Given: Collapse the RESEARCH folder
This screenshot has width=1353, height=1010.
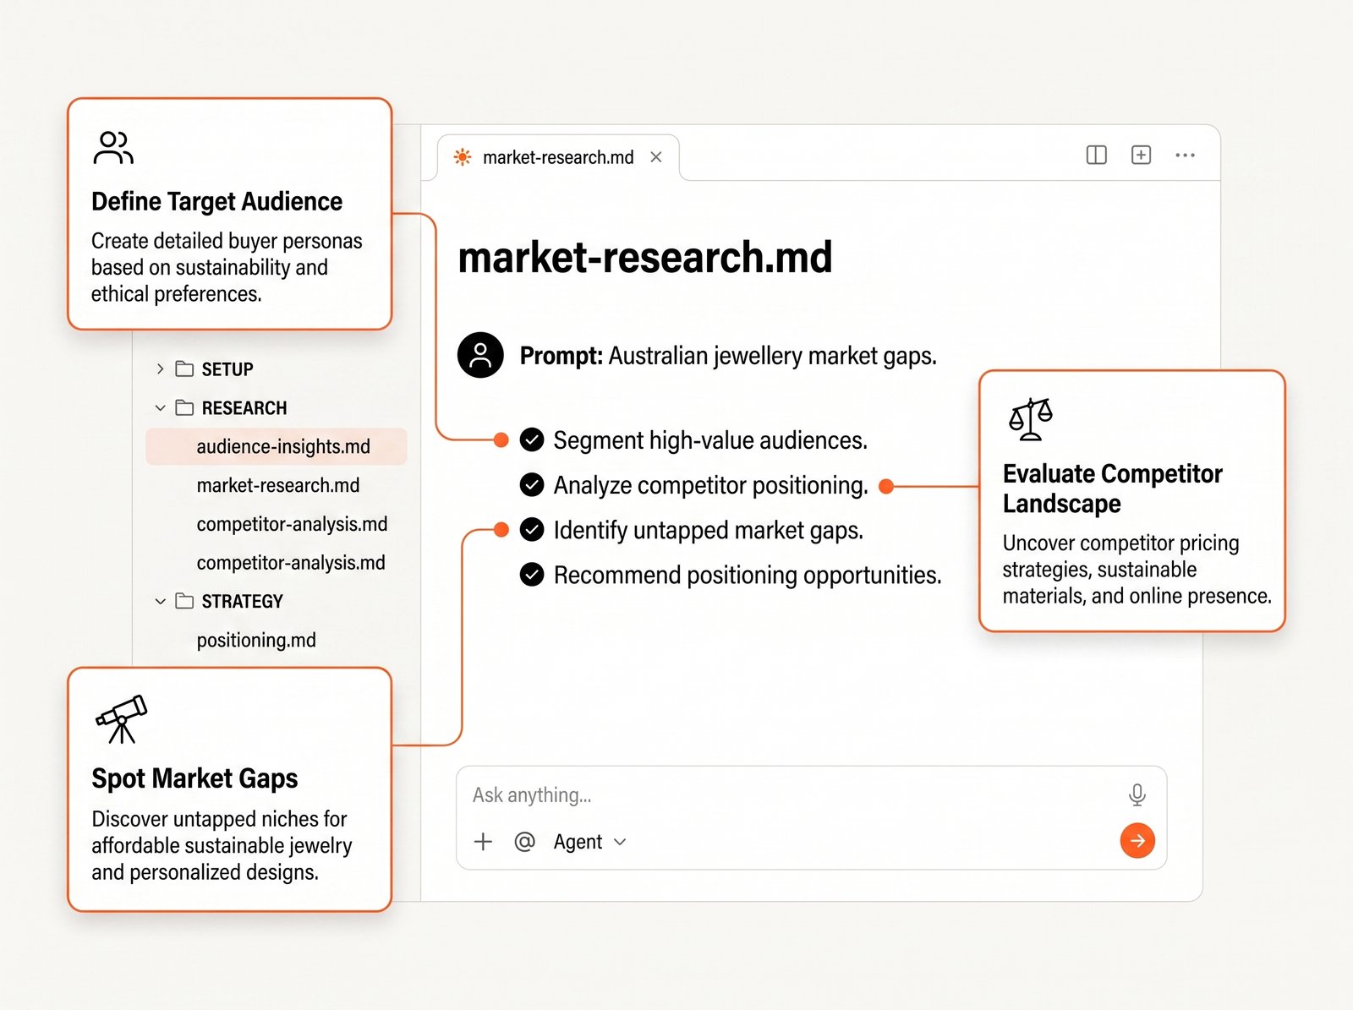Looking at the screenshot, I should (x=160, y=407).
